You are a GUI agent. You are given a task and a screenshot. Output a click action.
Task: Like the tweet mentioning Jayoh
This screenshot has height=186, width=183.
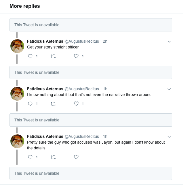coord(76,157)
